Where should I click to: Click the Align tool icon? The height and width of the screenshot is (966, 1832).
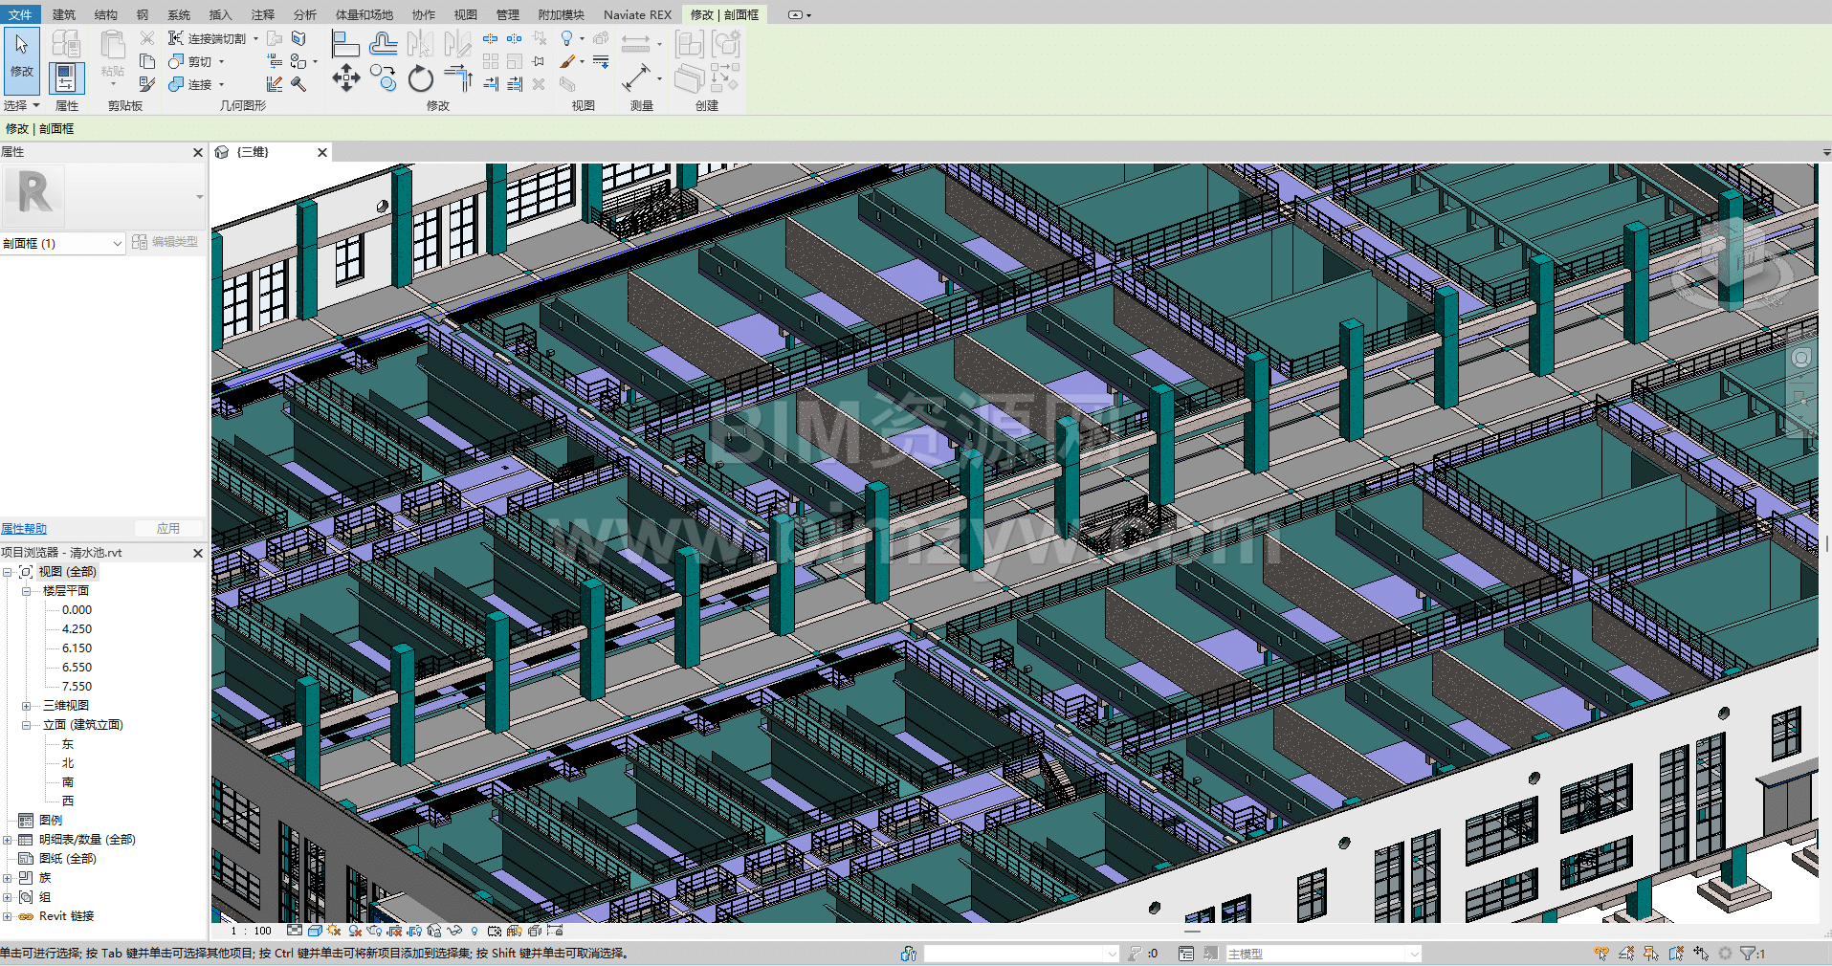pyautogui.click(x=344, y=44)
